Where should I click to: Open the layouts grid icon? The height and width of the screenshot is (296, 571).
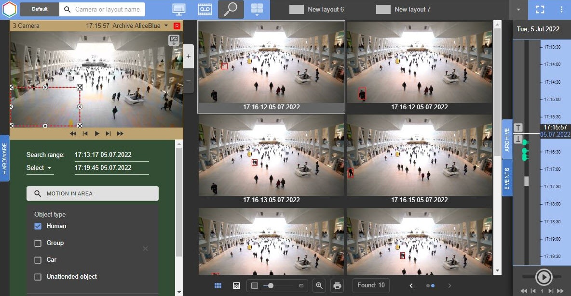(x=257, y=9)
